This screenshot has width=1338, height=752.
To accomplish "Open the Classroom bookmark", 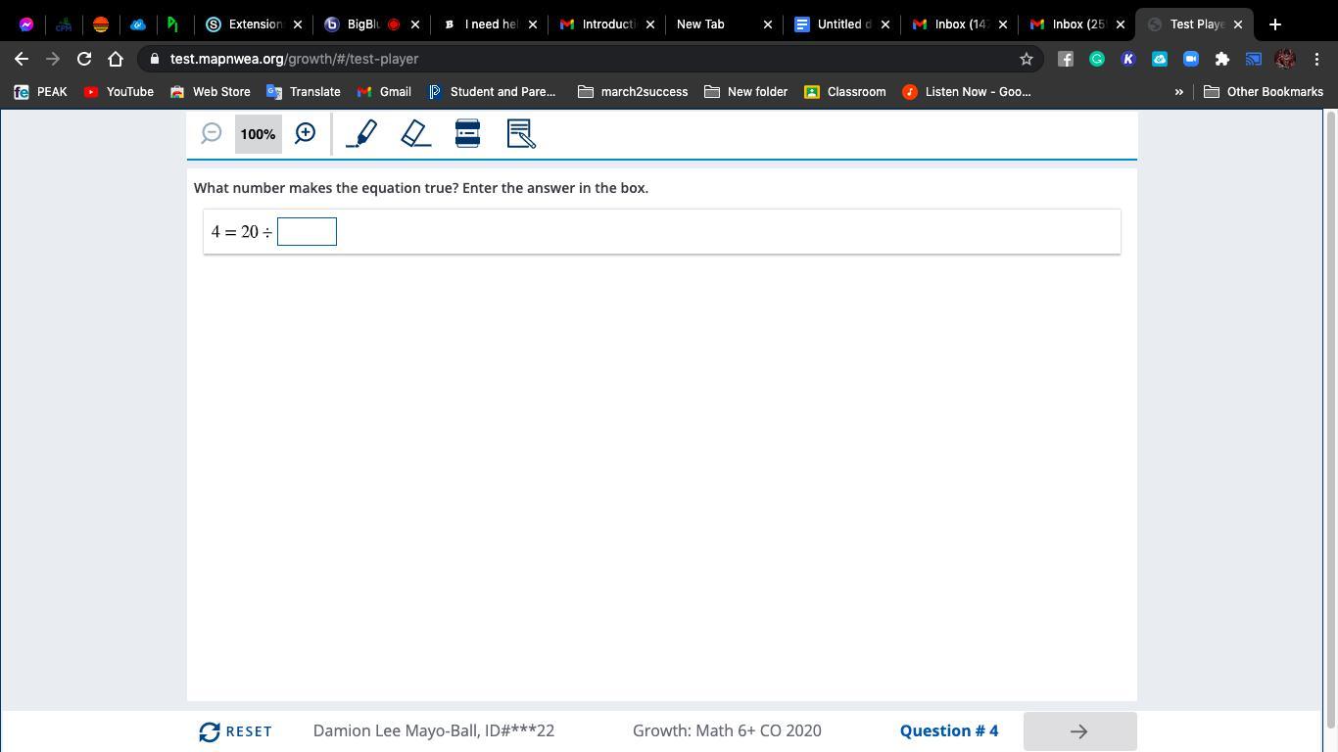I will point(845,92).
